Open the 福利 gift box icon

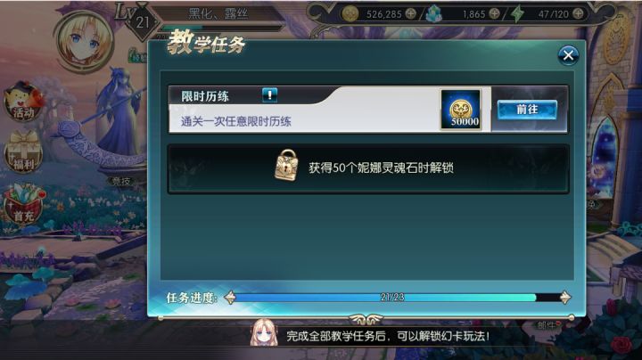click(22, 152)
